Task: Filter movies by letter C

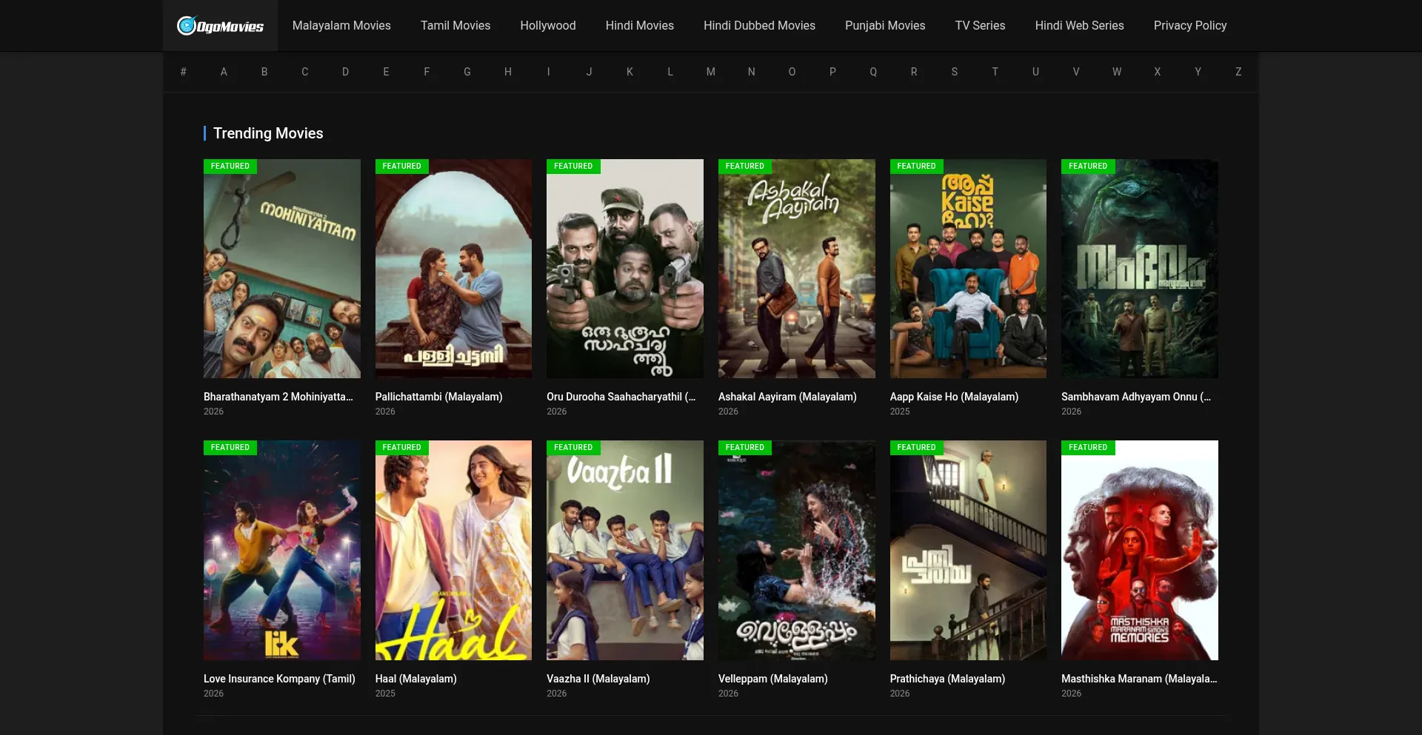Action: (x=304, y=72)
